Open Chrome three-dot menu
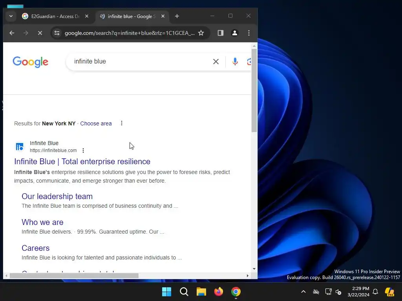Viewport: 402px width, 301px height. click(249, 33)
